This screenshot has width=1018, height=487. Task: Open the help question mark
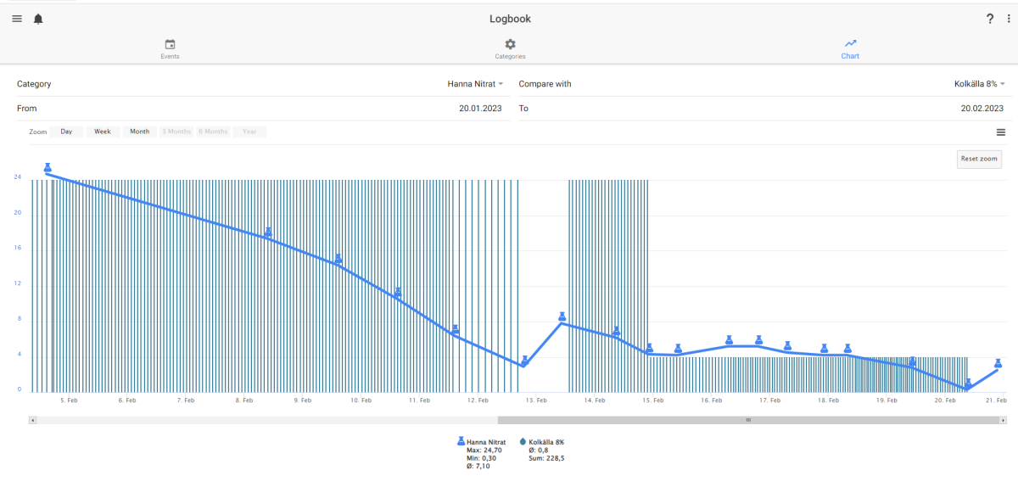(989, 19)
